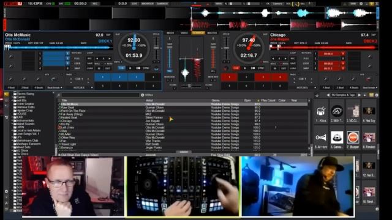Sort the song list by Title column

point(64,100)
